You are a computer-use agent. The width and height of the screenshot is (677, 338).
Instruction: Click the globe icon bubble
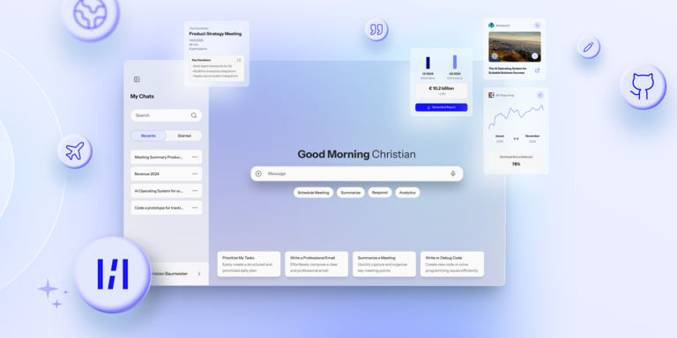coord(90,14)
